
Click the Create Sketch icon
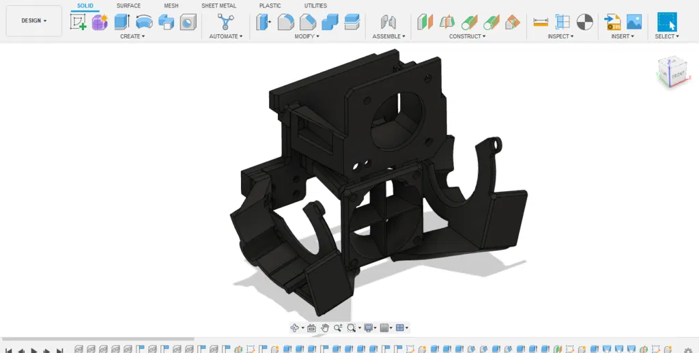pos(79,22)
